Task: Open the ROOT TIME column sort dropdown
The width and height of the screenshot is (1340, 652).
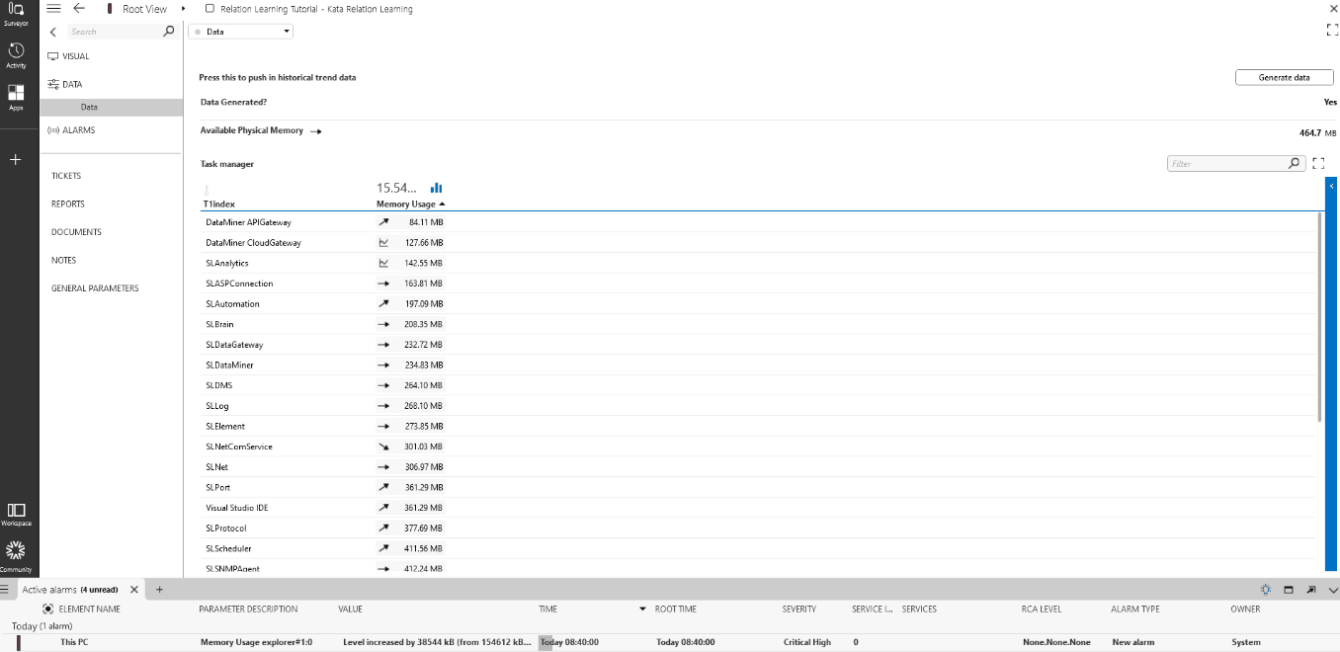Action: [643, 609]
